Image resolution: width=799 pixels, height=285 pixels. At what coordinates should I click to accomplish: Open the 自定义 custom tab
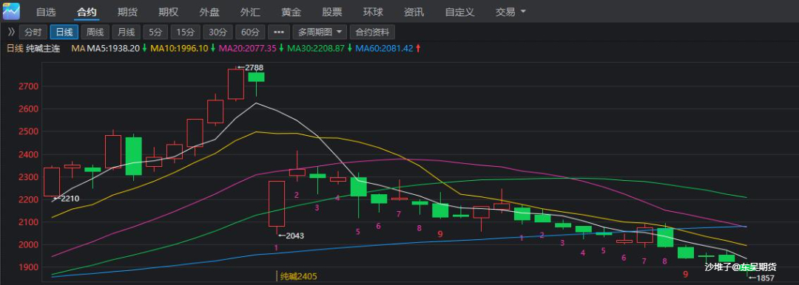459,12
